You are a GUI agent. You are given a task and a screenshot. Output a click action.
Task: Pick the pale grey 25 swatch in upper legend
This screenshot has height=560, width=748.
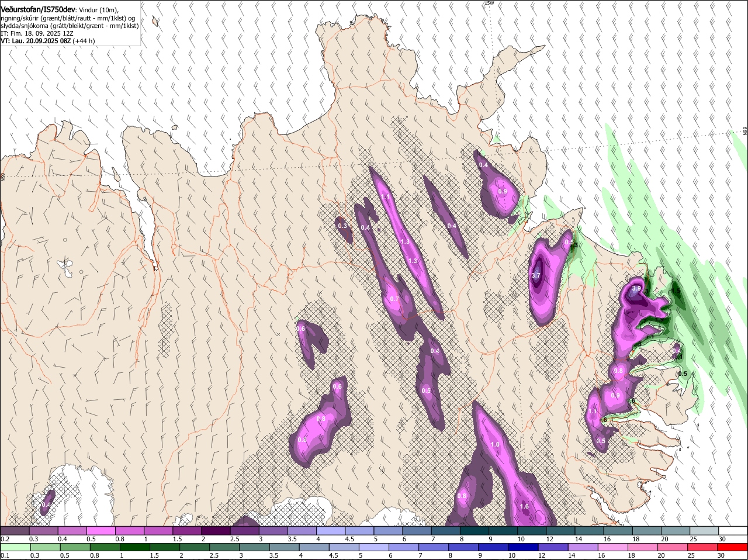[x=704, y=531]
